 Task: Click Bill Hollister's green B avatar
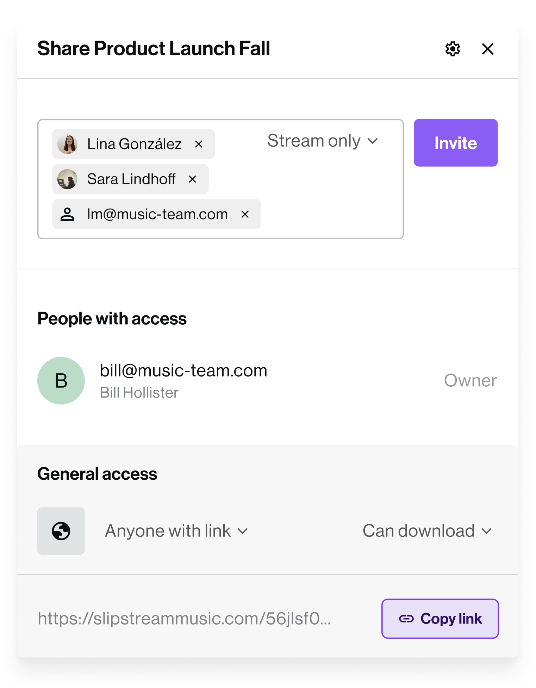click(x=61, y=381)
